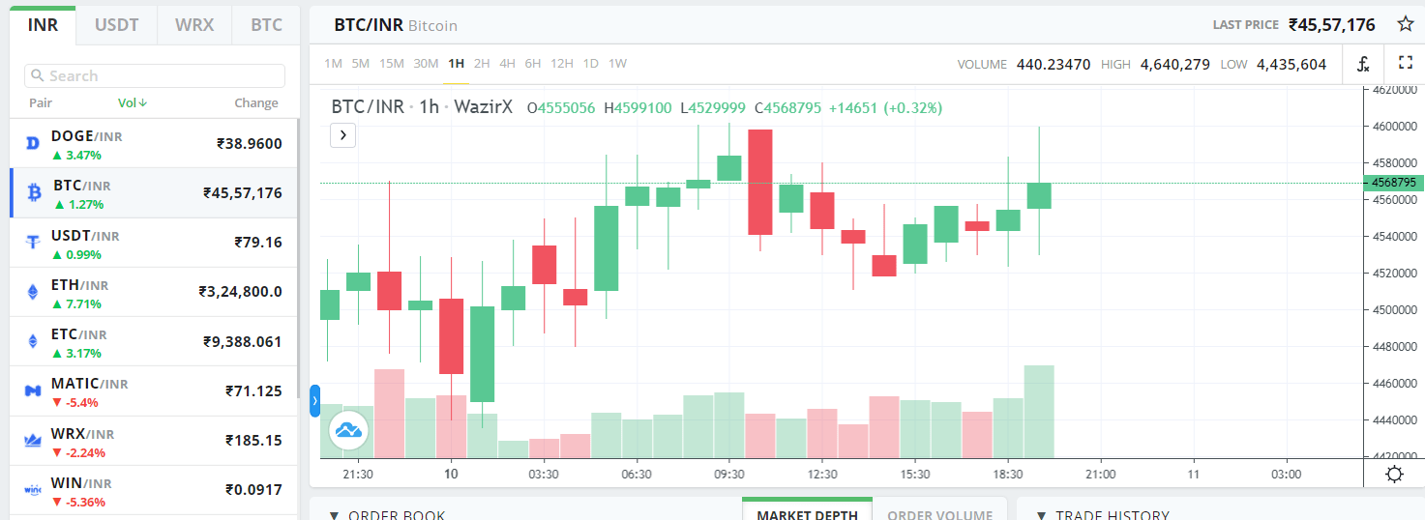1425x520 pixels.
Task: Click the low value 4,435,604
Action: click(x=1291, y=65)
